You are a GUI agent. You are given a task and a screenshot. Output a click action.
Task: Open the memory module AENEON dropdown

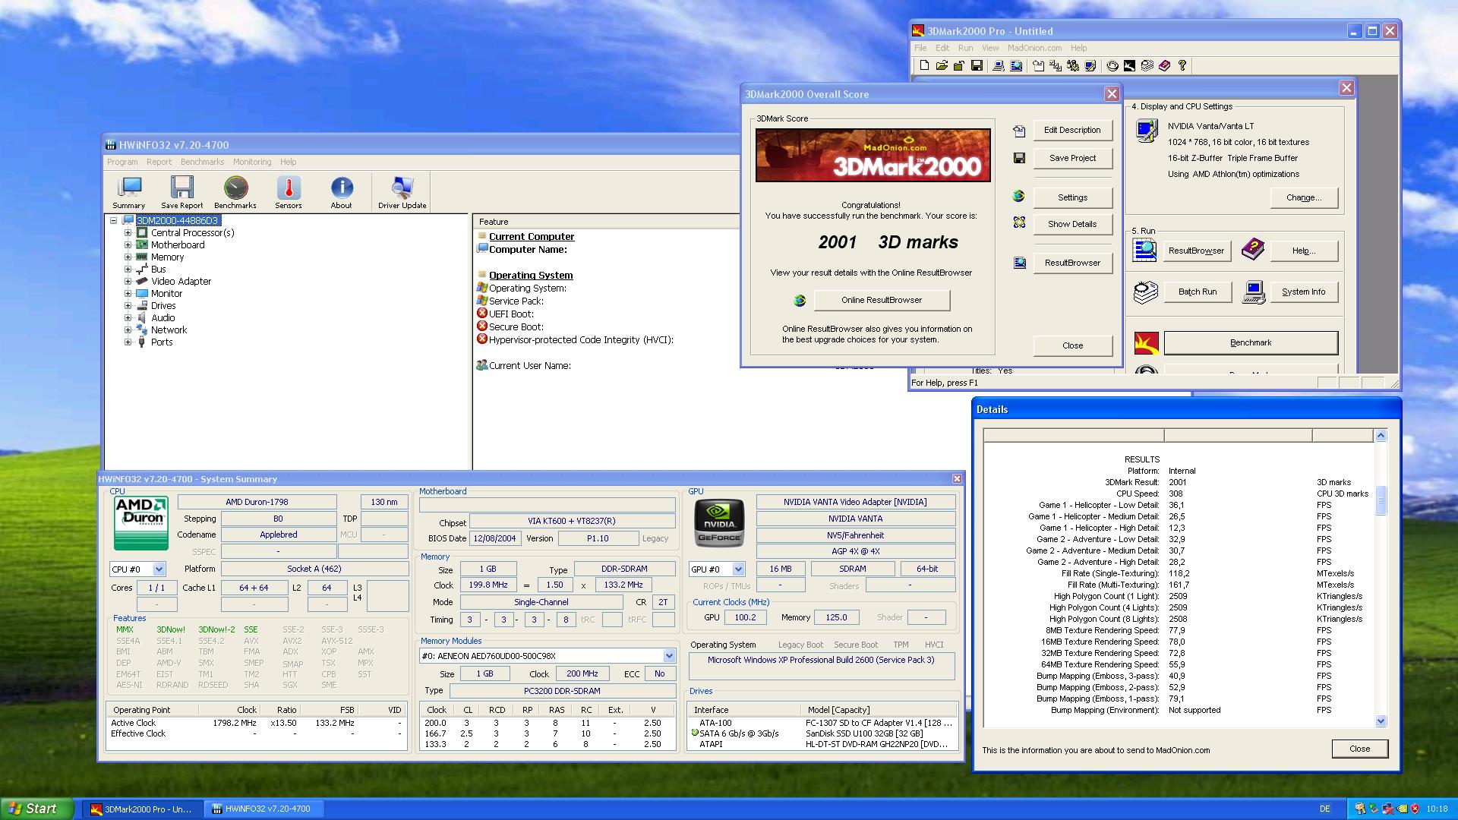point(668,656)
